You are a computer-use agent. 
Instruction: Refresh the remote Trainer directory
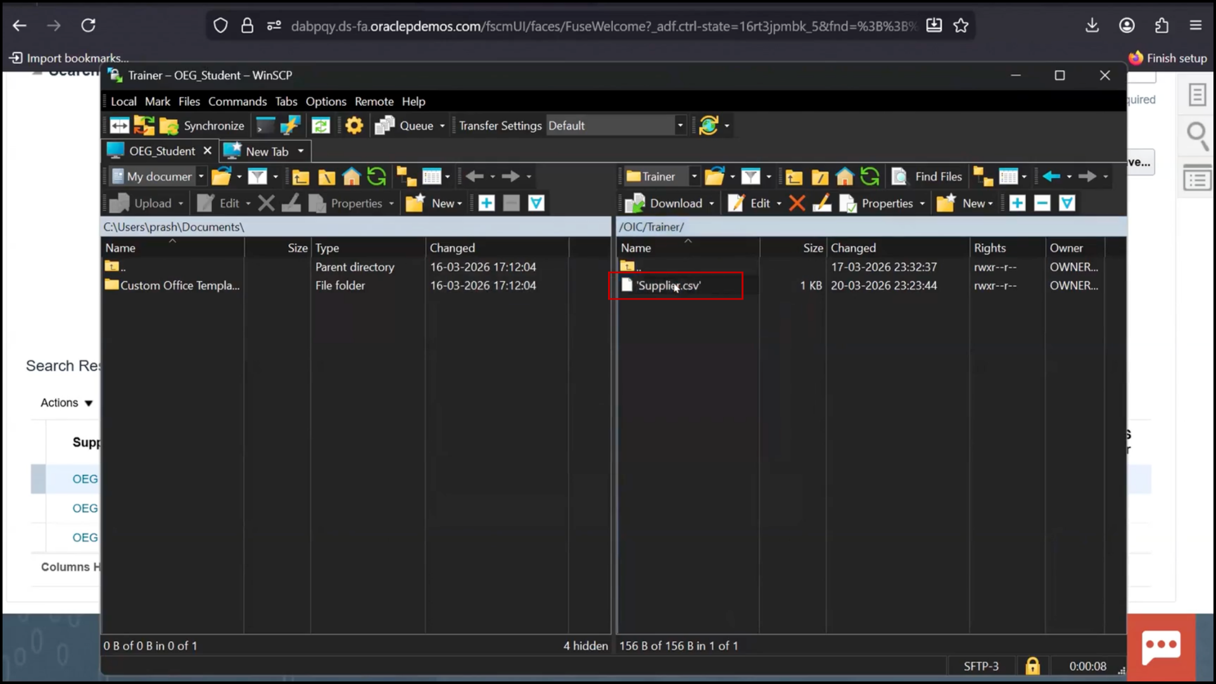870,177
